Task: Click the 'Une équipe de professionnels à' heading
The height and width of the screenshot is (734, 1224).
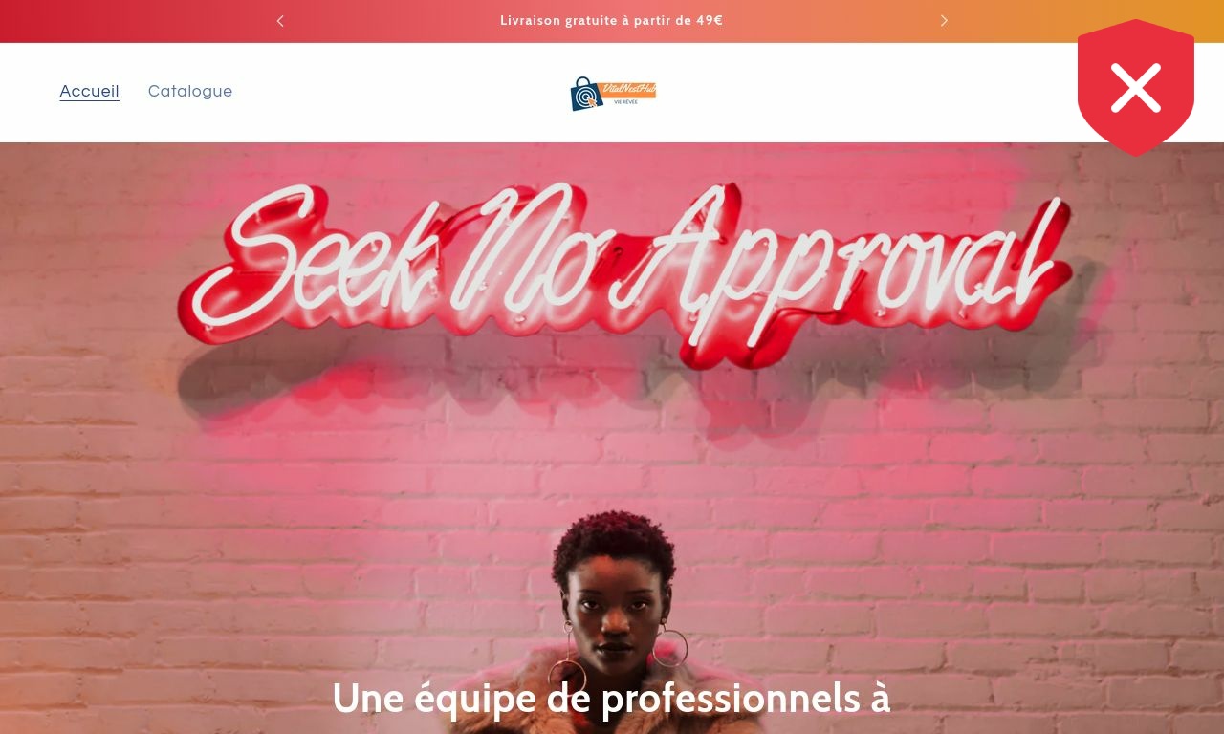Action: pyautogui.click(x=611, y=699)
